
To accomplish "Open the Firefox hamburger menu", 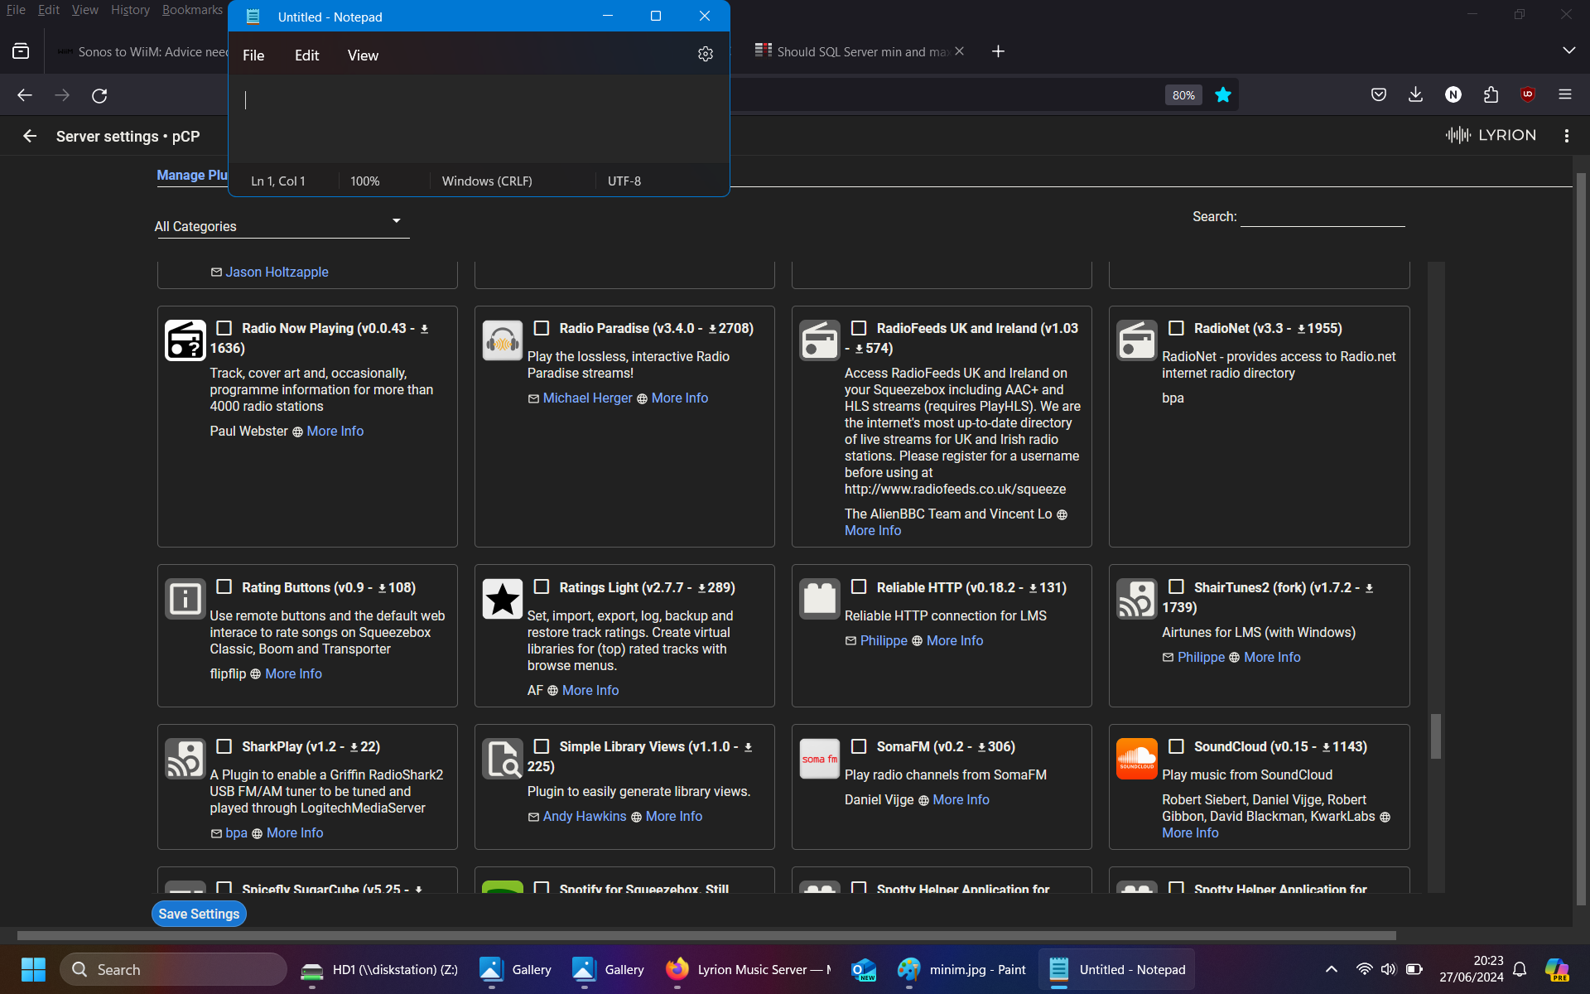I will coord(1565,94).
